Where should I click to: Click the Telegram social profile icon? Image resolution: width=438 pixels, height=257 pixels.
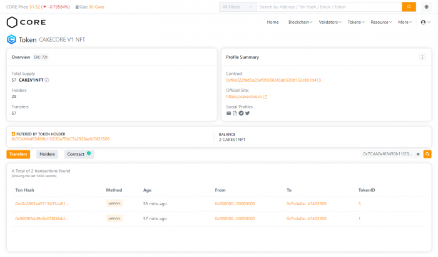pyautogui.click(x=241, y=113)
